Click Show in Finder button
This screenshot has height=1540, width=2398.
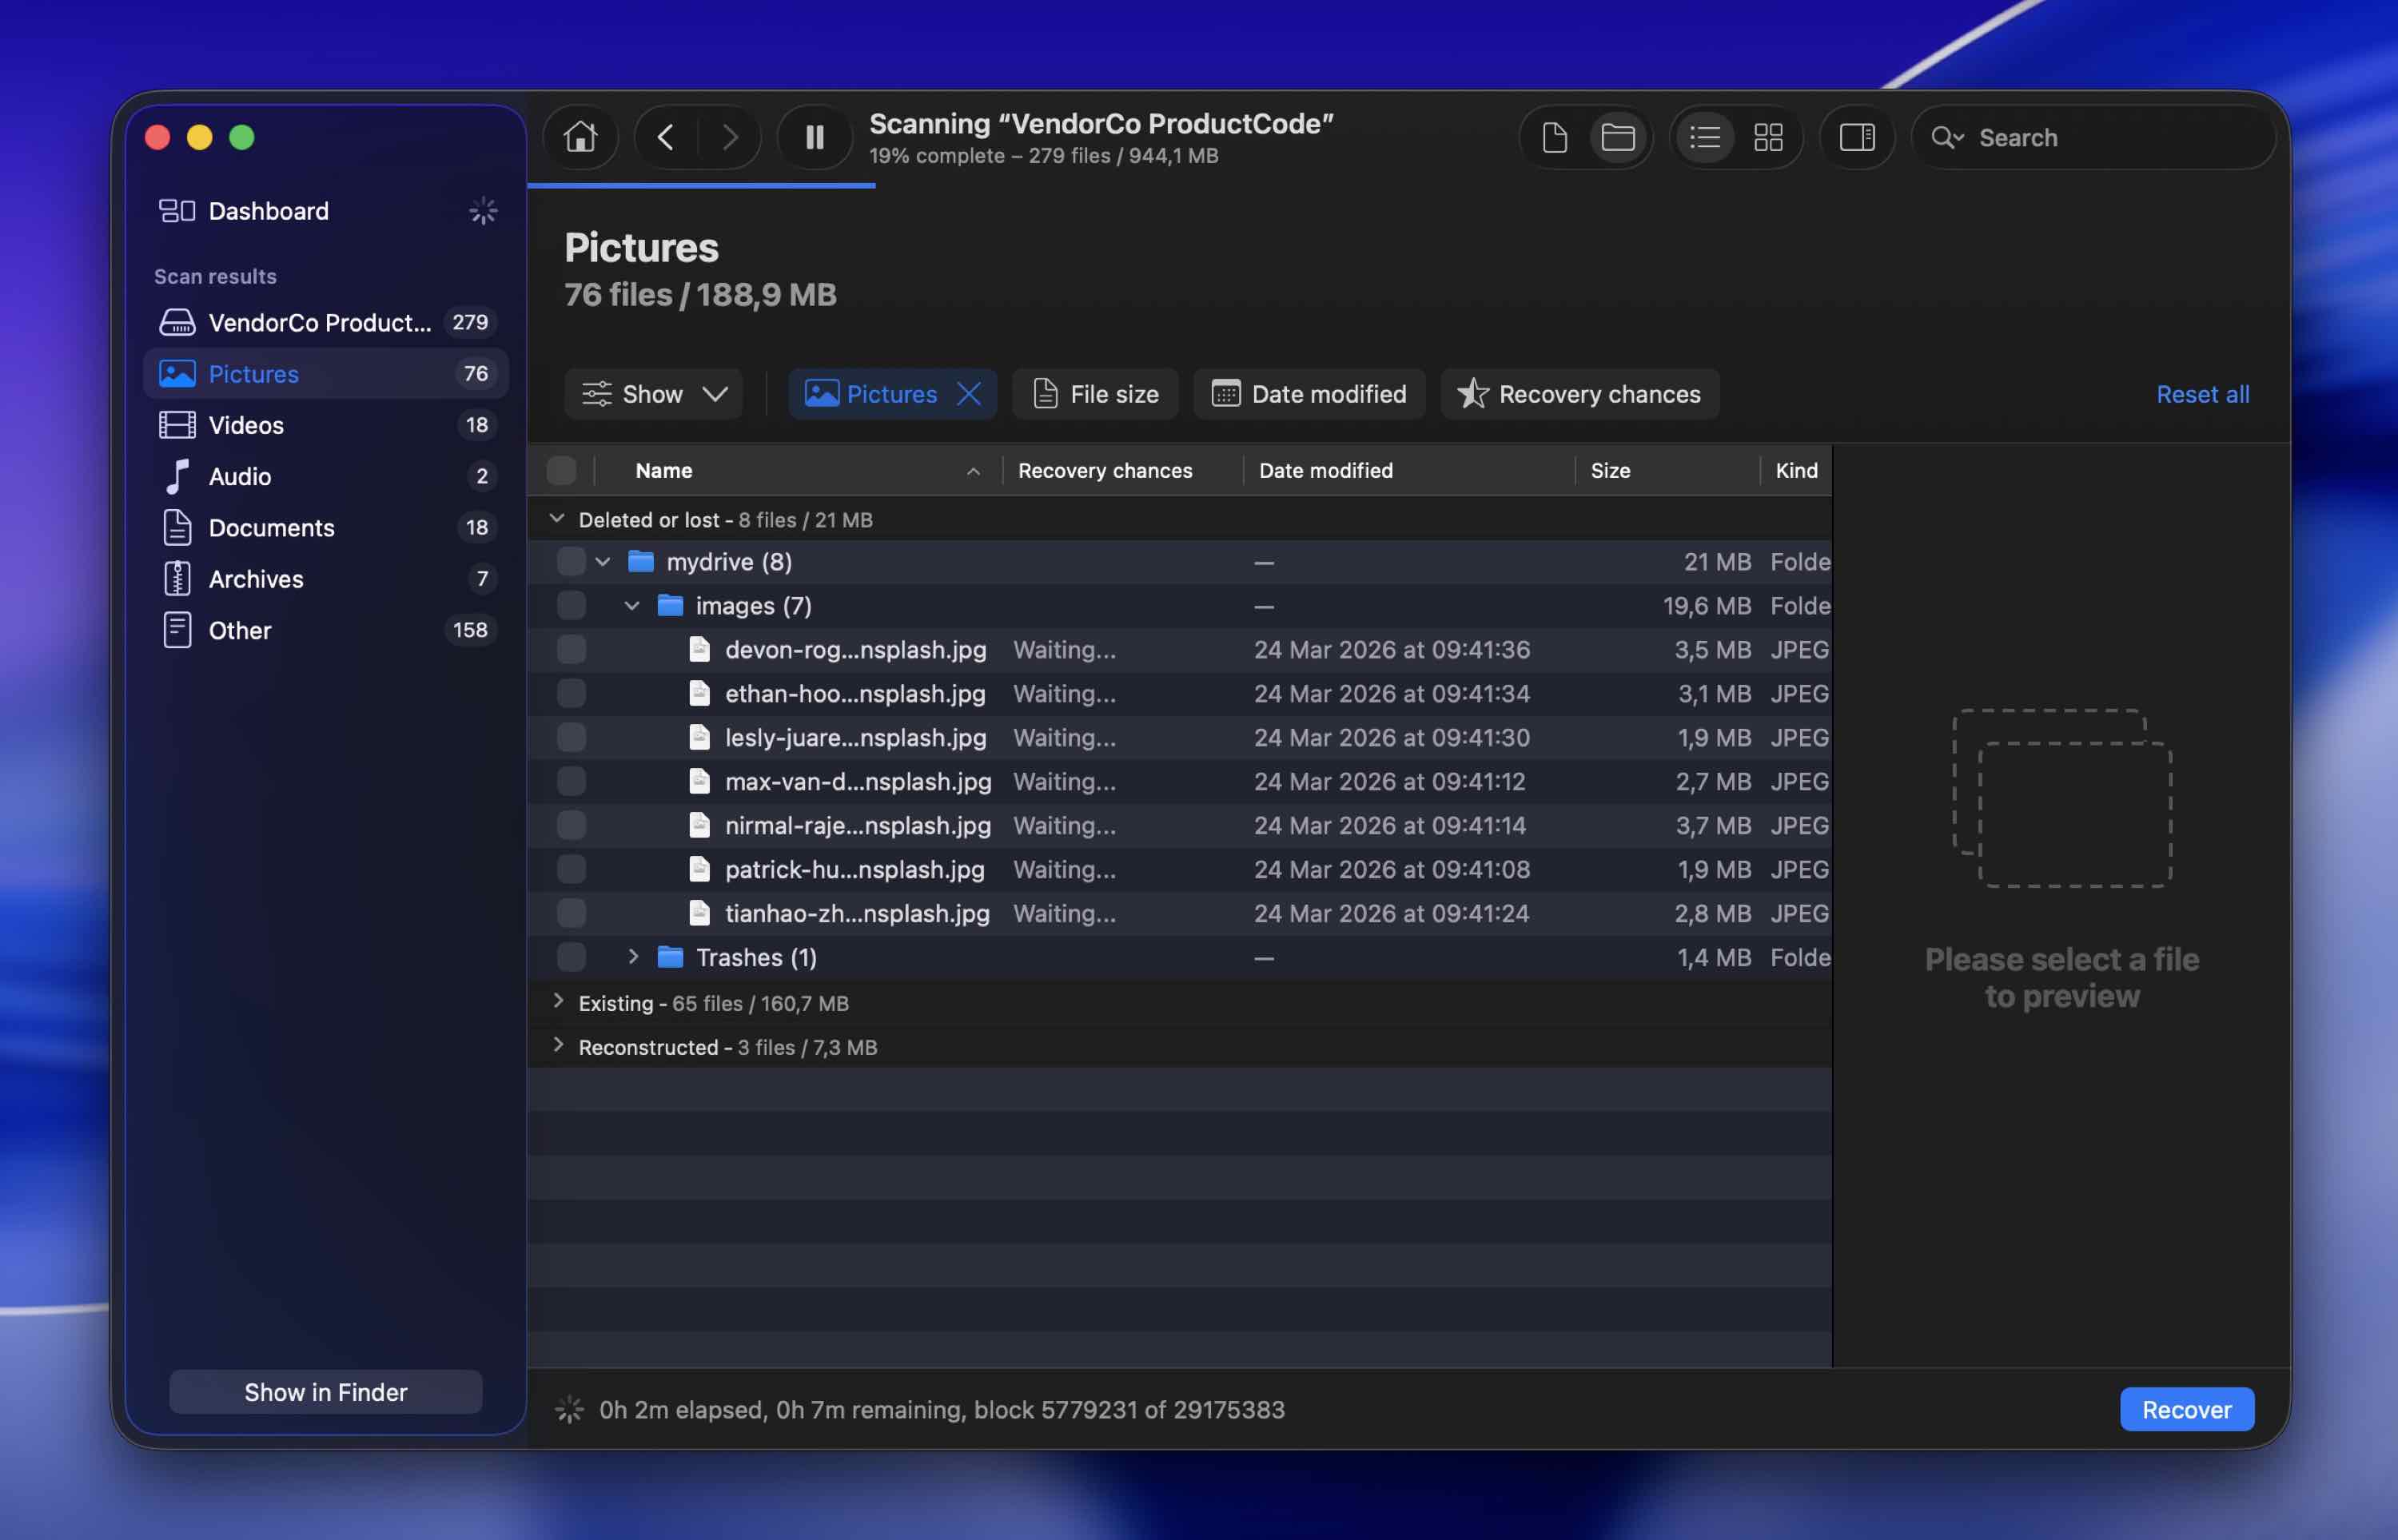pos(326,1392)
